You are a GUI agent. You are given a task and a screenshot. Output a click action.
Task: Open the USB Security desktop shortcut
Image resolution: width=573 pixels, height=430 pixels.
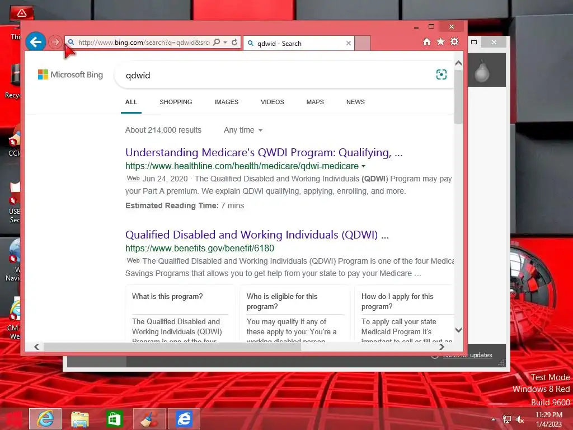click(15, 203)
